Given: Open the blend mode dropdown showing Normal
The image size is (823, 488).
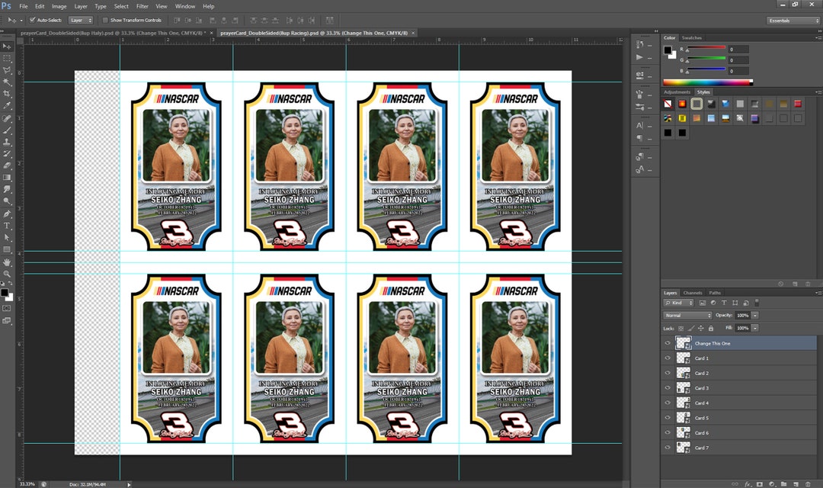Looking at the screenshot, I should point(686,315).
